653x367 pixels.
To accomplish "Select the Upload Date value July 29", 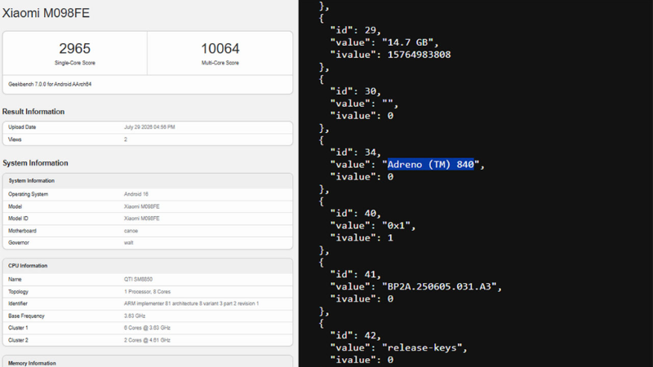I will 149,127.
